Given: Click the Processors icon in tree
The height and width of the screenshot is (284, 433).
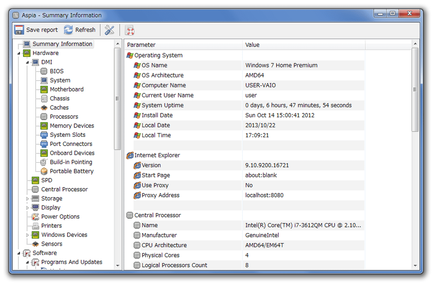Looking at the screenshot, I should pos(44,117).
